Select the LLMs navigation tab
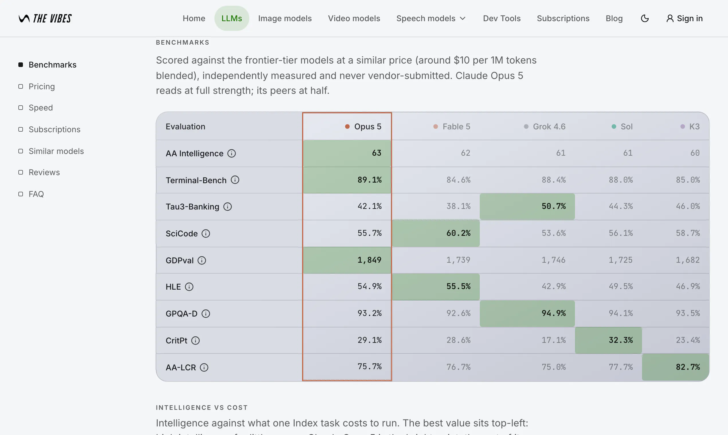The height and width of the screenshot is (435, 728). 232,19
